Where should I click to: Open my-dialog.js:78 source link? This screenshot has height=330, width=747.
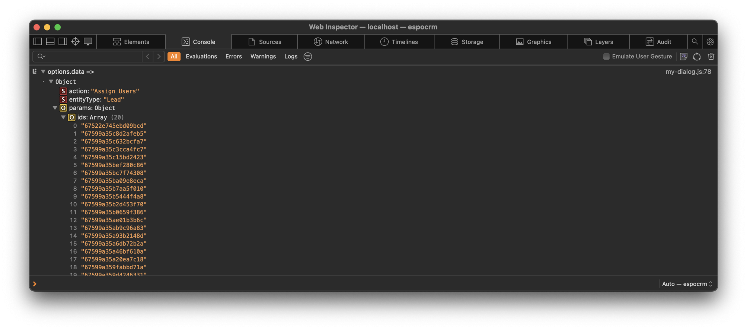(x=688, y=72)
